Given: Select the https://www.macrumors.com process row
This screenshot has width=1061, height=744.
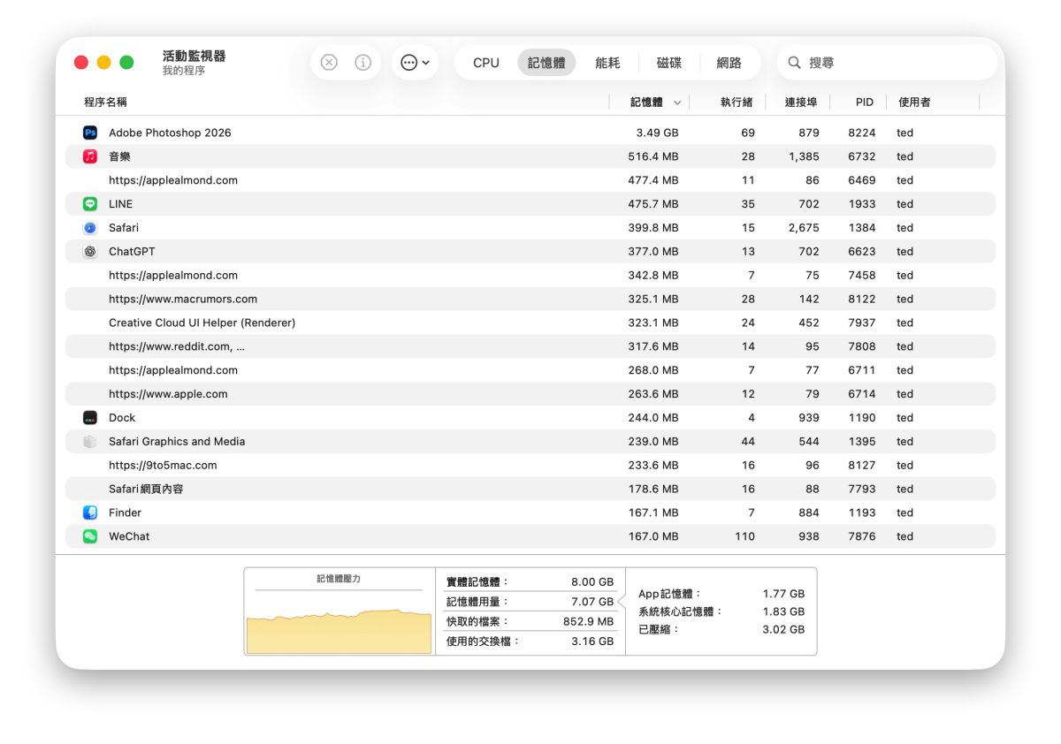Looking at the screenshot, I should coord(530,300).
